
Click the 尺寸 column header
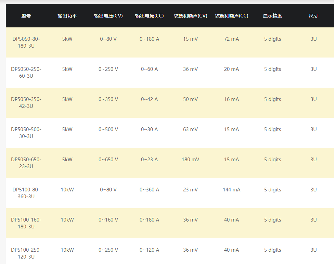click(x=313, y=16)
